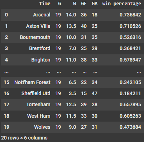Click win percentage value 0.736842
Image resolution: width=144 pixels, height=142 pixels.
point(130,15)
